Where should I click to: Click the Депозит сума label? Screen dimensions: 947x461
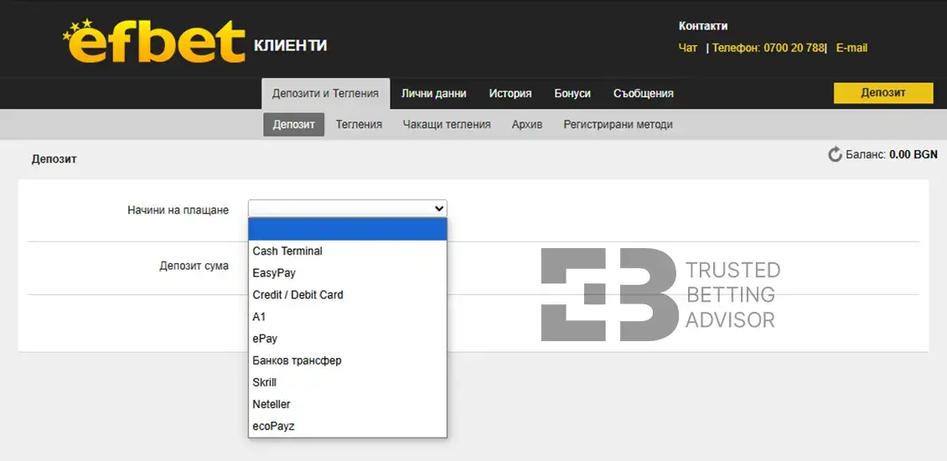(x=194, y=265)
